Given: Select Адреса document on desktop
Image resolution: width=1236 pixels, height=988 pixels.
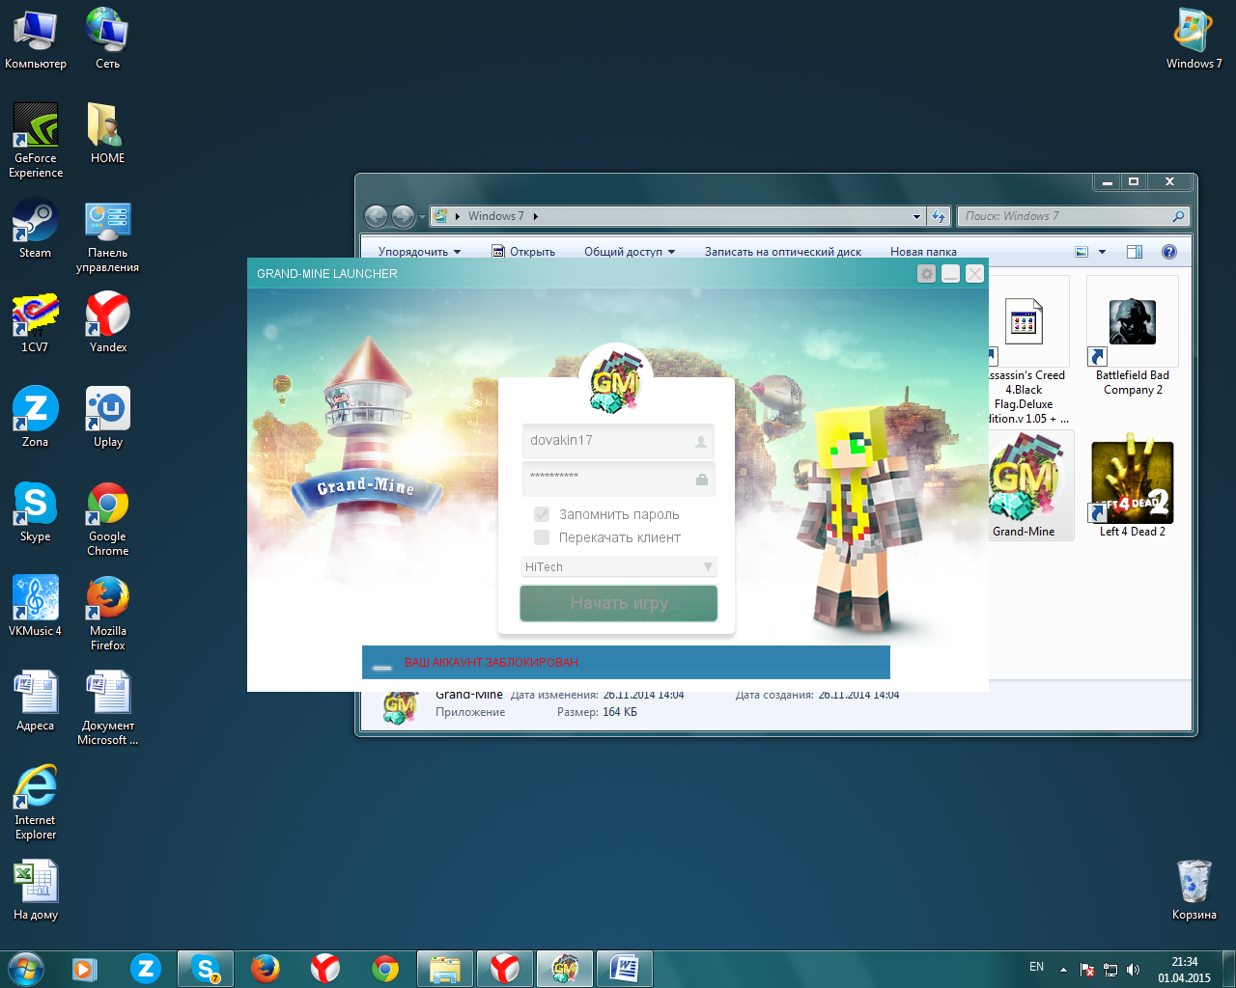Looking at the screenshot, I should pyautogui.click(x=36, y=700).
